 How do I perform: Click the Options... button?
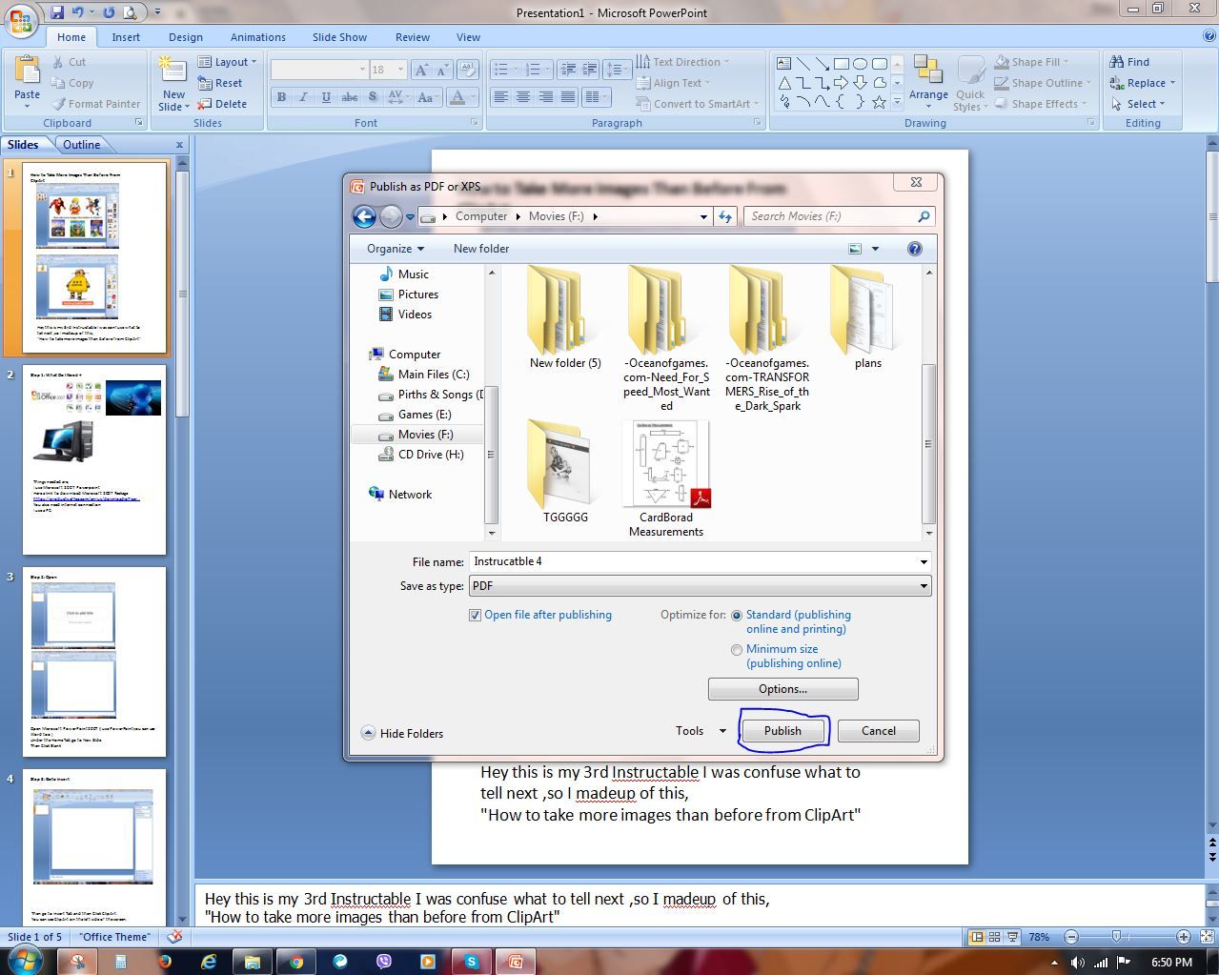tap(783, 689)
